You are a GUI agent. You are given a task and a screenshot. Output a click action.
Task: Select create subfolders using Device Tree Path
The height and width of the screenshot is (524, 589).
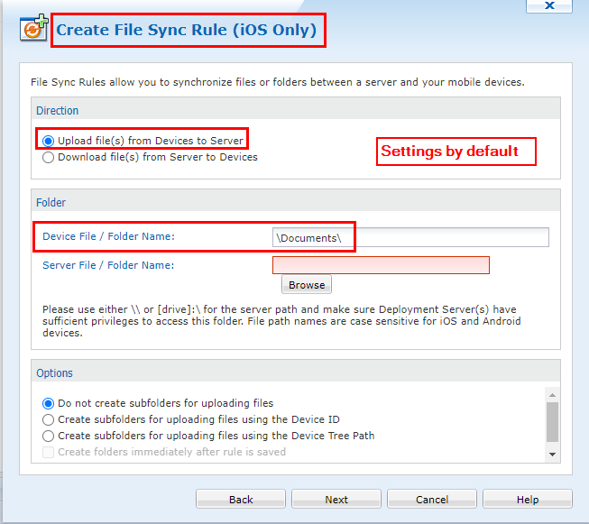(x=49, y=436)
